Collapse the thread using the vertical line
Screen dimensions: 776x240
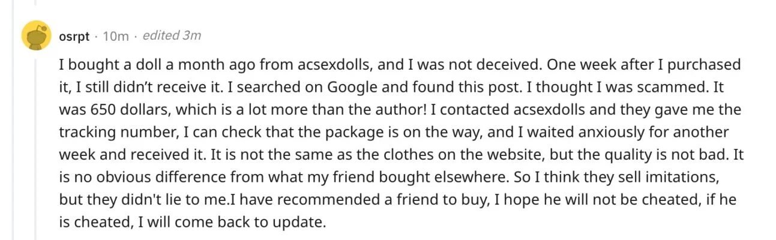35,147
